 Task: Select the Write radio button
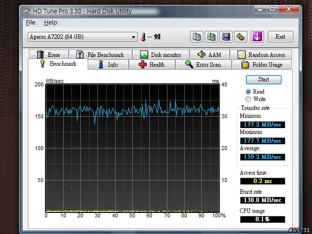(x=248, y=99)
